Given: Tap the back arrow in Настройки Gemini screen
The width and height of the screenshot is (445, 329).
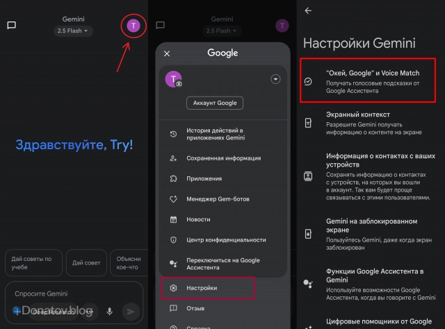Looking at the screenshot, I should coord(308,11).
